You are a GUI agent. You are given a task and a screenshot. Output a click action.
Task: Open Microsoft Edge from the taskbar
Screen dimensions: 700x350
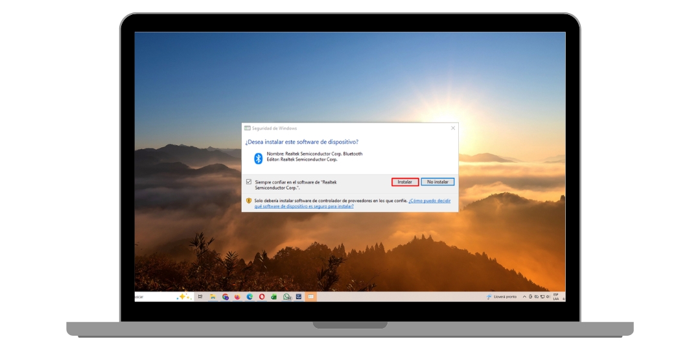point(250,297)
